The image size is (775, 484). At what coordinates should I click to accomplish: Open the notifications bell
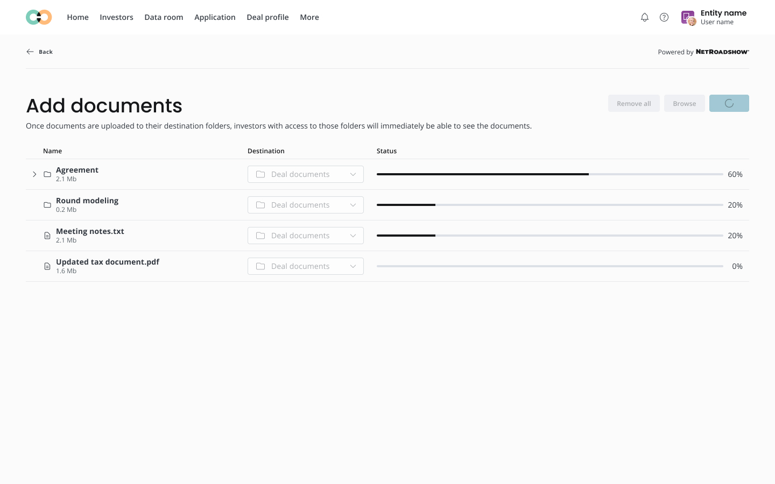(x=644, y=17)
